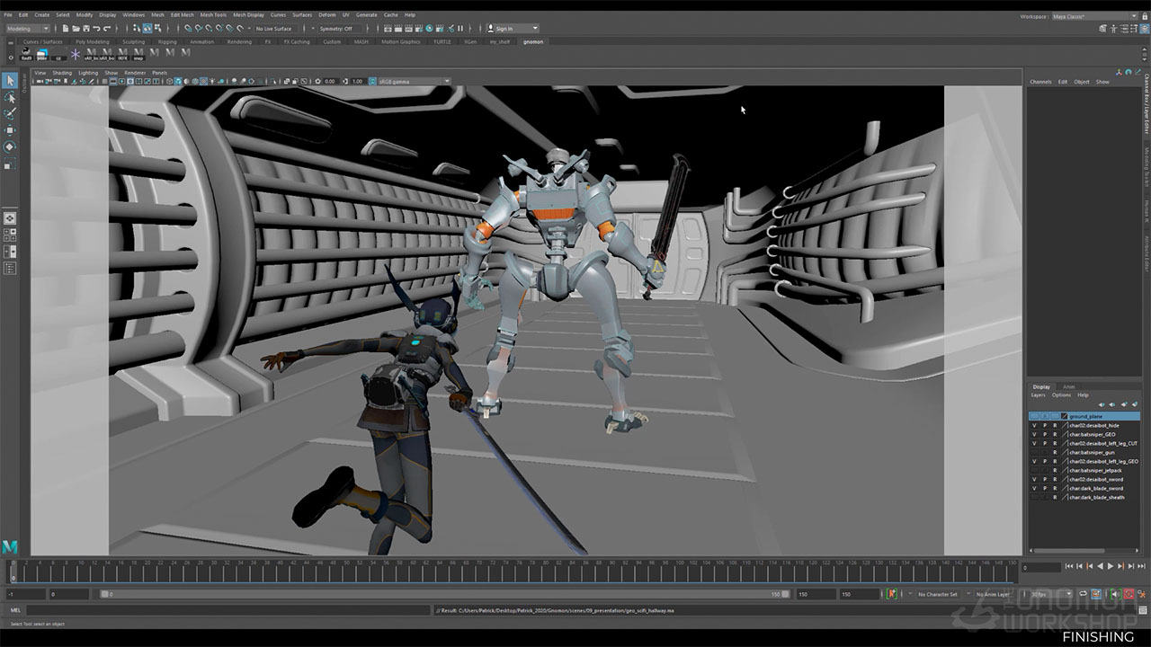Click the Save scene icon
The width and height of the screenshot is (1151, 647).
[85, 29]
